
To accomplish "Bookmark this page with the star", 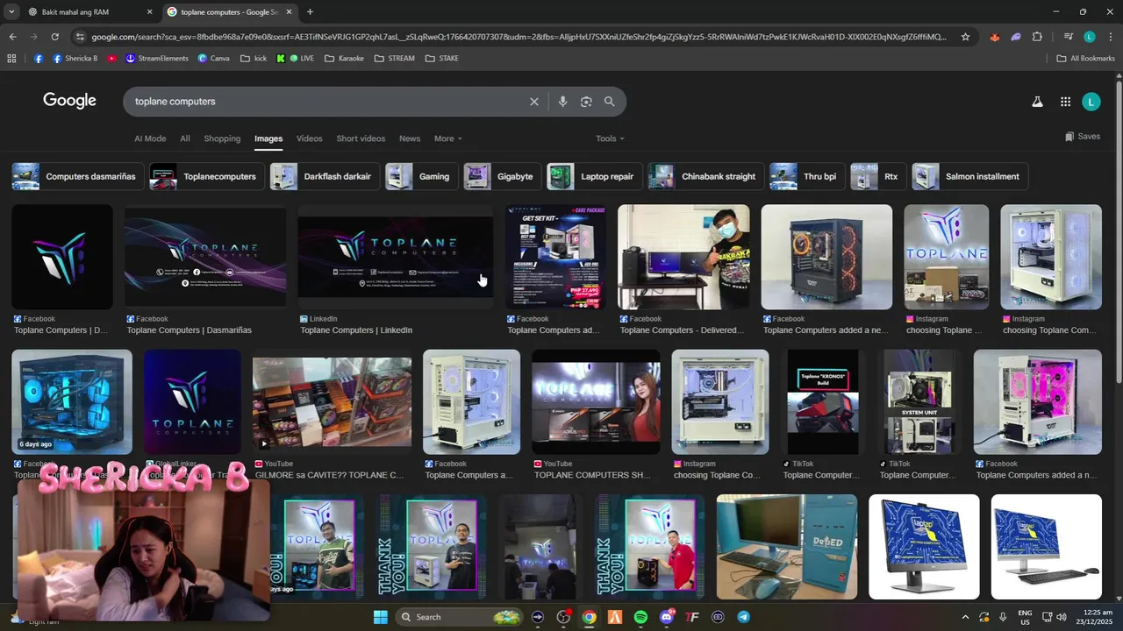I will click(x=965, y=37).
